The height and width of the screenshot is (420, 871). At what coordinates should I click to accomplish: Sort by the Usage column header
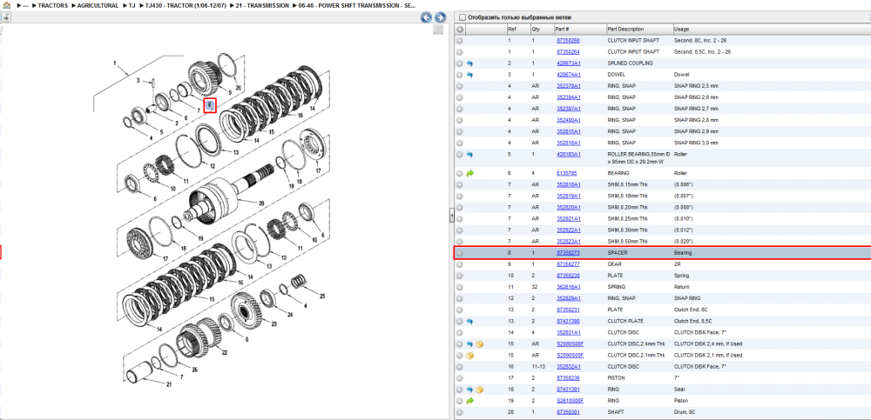pos(771,29)
